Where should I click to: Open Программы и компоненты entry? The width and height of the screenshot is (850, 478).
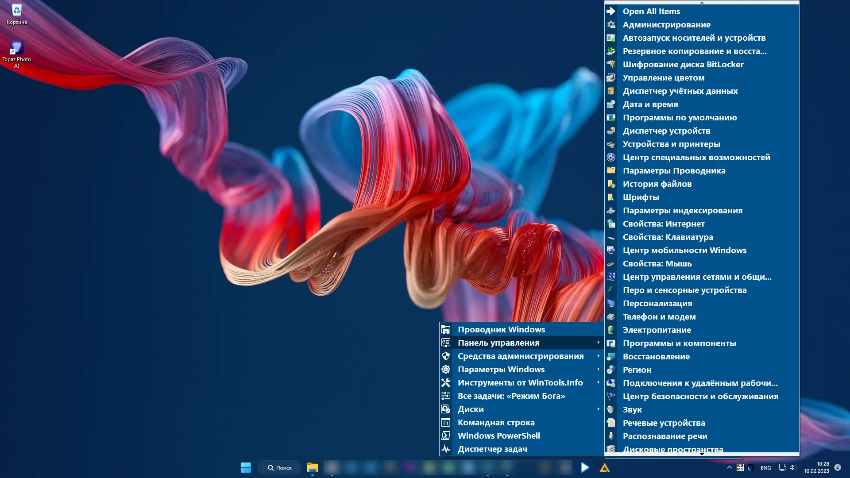679,343
